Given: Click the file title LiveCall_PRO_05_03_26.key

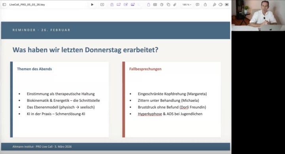Looking at the screenshot, I should tap(27, 4).
